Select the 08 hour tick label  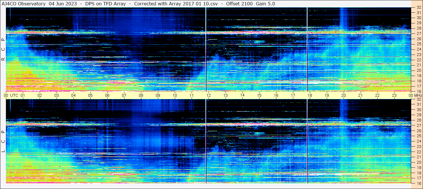pos(141,95)
